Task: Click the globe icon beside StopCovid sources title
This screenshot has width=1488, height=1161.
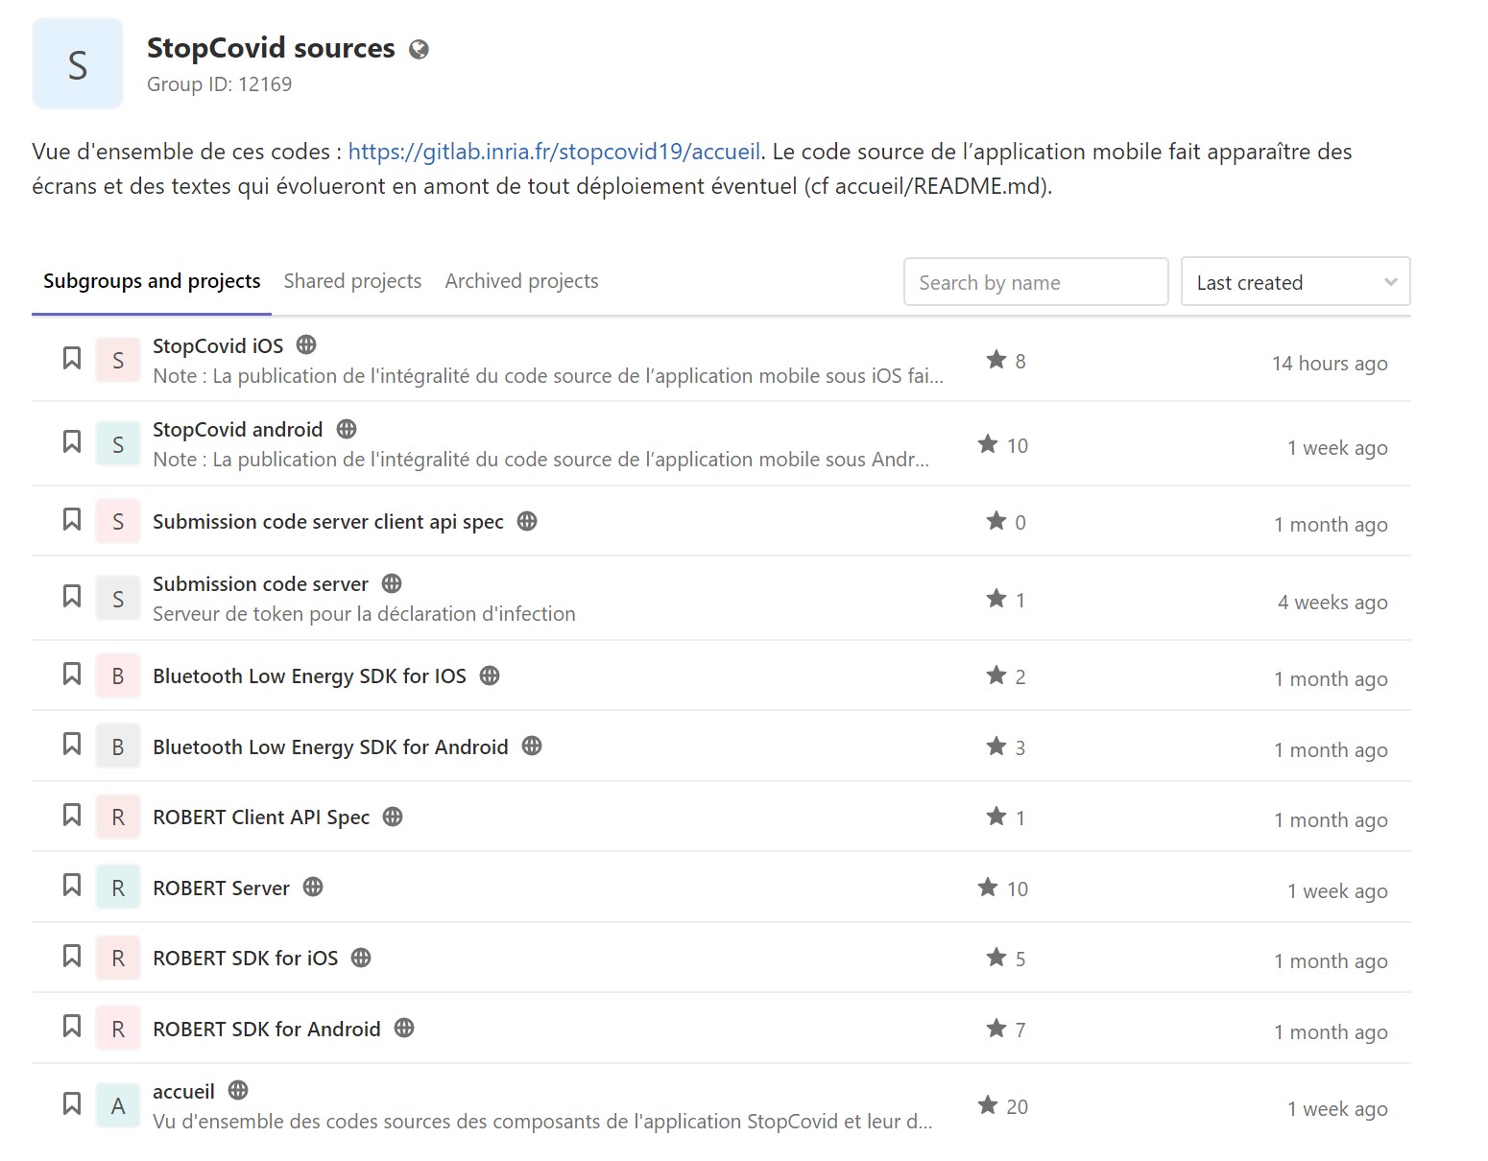Action: 419,50
